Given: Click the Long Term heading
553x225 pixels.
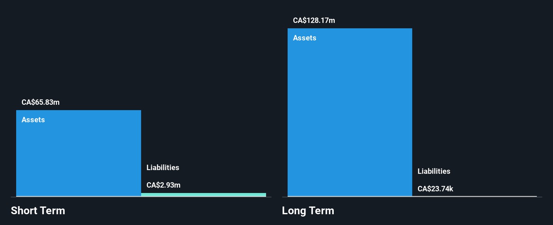Looking at the screenshot, I should [x=308, y=210].
